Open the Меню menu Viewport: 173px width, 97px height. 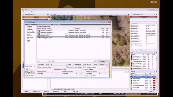pos(24,12)
